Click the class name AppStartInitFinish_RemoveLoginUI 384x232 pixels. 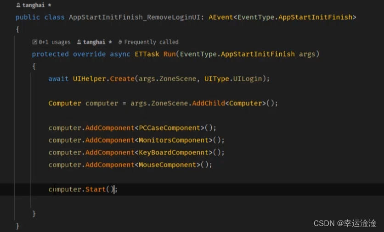(x=135, y=17)
